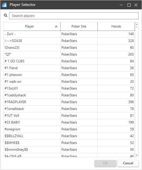Click the OK button

click(x=105, y=163)
